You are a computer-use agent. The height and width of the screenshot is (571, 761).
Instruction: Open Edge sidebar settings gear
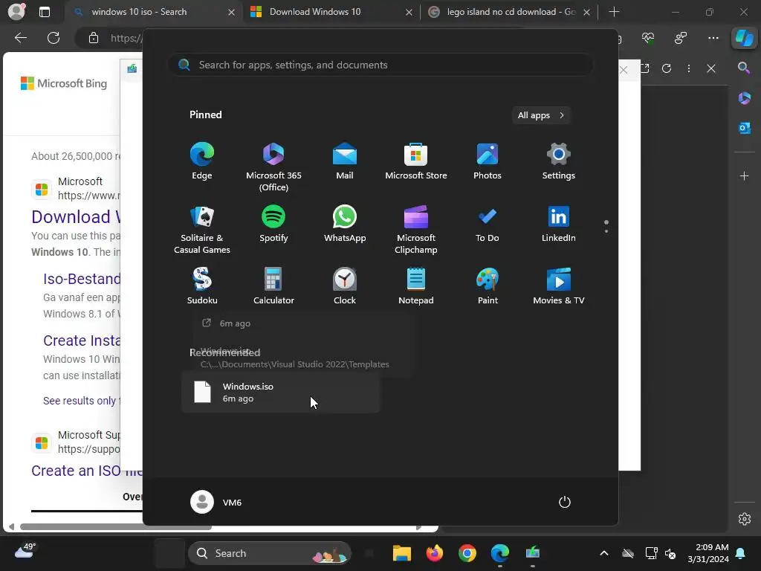(744, 519)
